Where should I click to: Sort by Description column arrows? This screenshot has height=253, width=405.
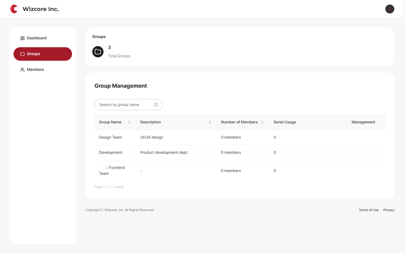click(x=210, y=122)
